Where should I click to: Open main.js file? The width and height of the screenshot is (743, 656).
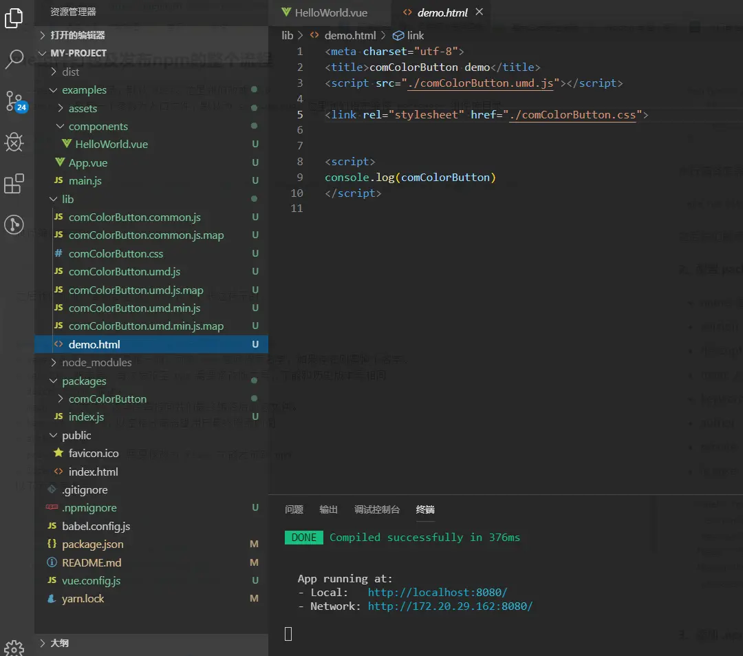pos(151,180)
